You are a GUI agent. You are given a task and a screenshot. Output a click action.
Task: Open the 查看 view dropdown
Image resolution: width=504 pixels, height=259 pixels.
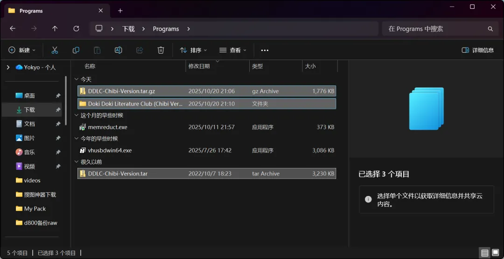(x=233, y=50)
